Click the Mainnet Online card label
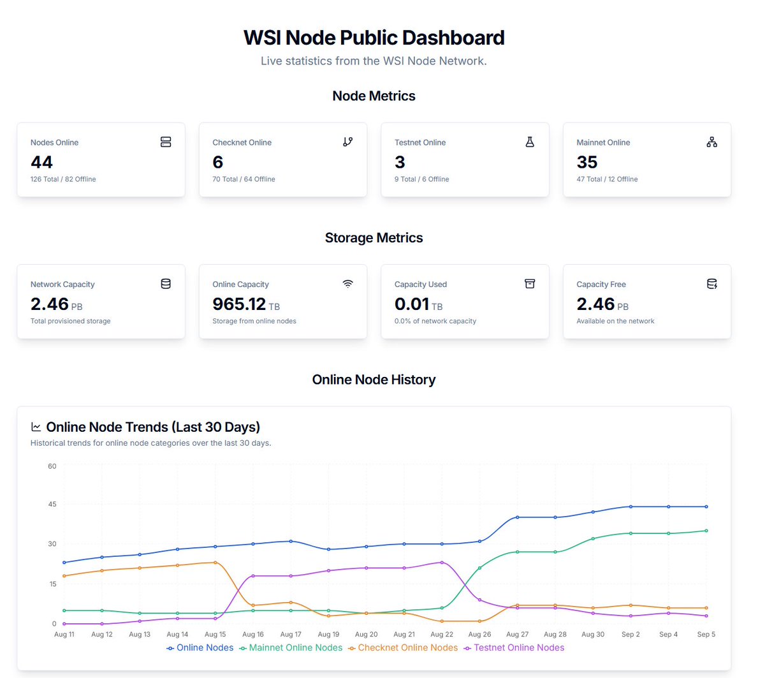765x678 pixels. 603,142
